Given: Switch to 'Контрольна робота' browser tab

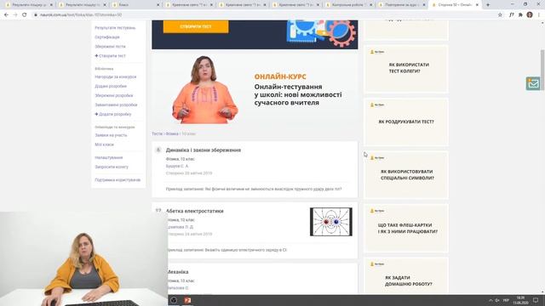Looking at the screenshot, I should coord(349,5).
